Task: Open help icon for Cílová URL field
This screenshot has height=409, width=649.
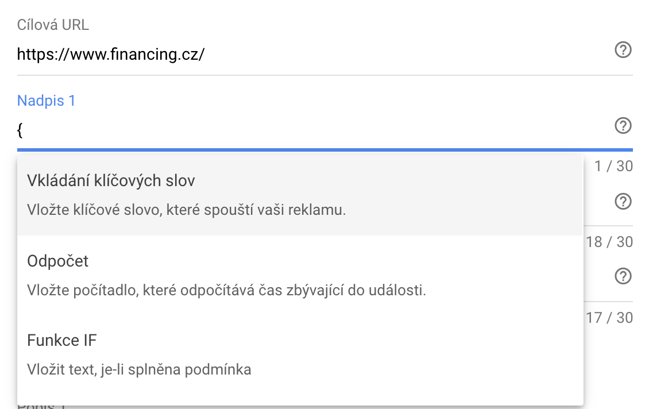Action: pos(623,49)
